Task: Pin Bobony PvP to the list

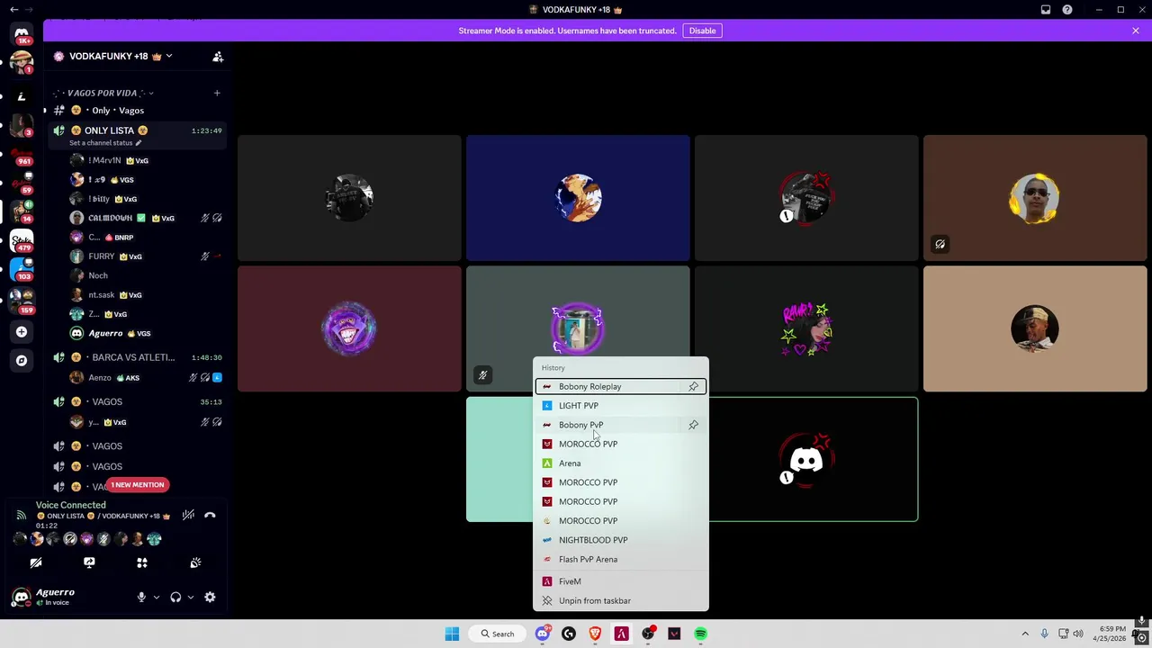Action: 694,425
